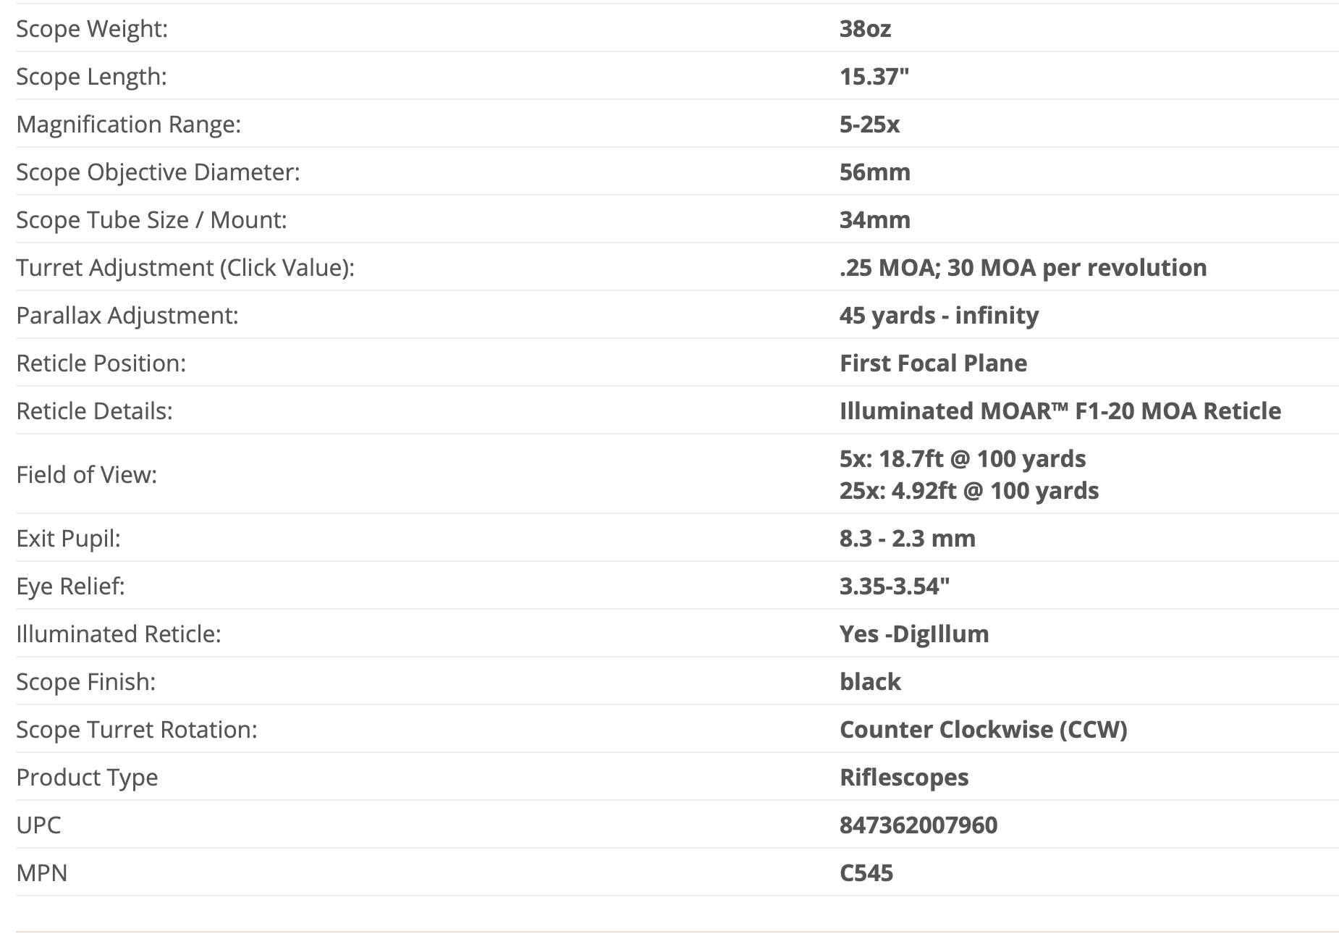Select the Exit Pupil value 8.3 - 2.3 mm

tap(907, 538)
